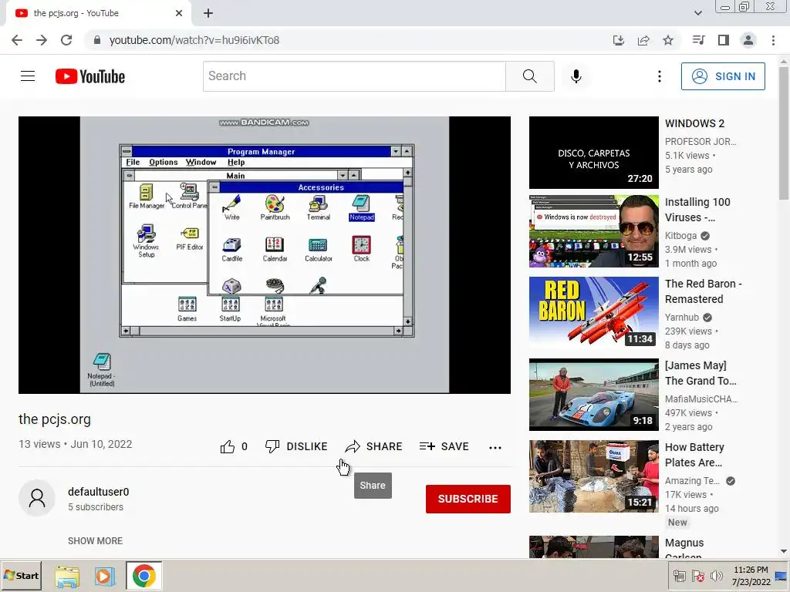Focus the YouTube Search field
This screenshot has width=790, height=592.
pyautogui.click(x=354, y=76)
